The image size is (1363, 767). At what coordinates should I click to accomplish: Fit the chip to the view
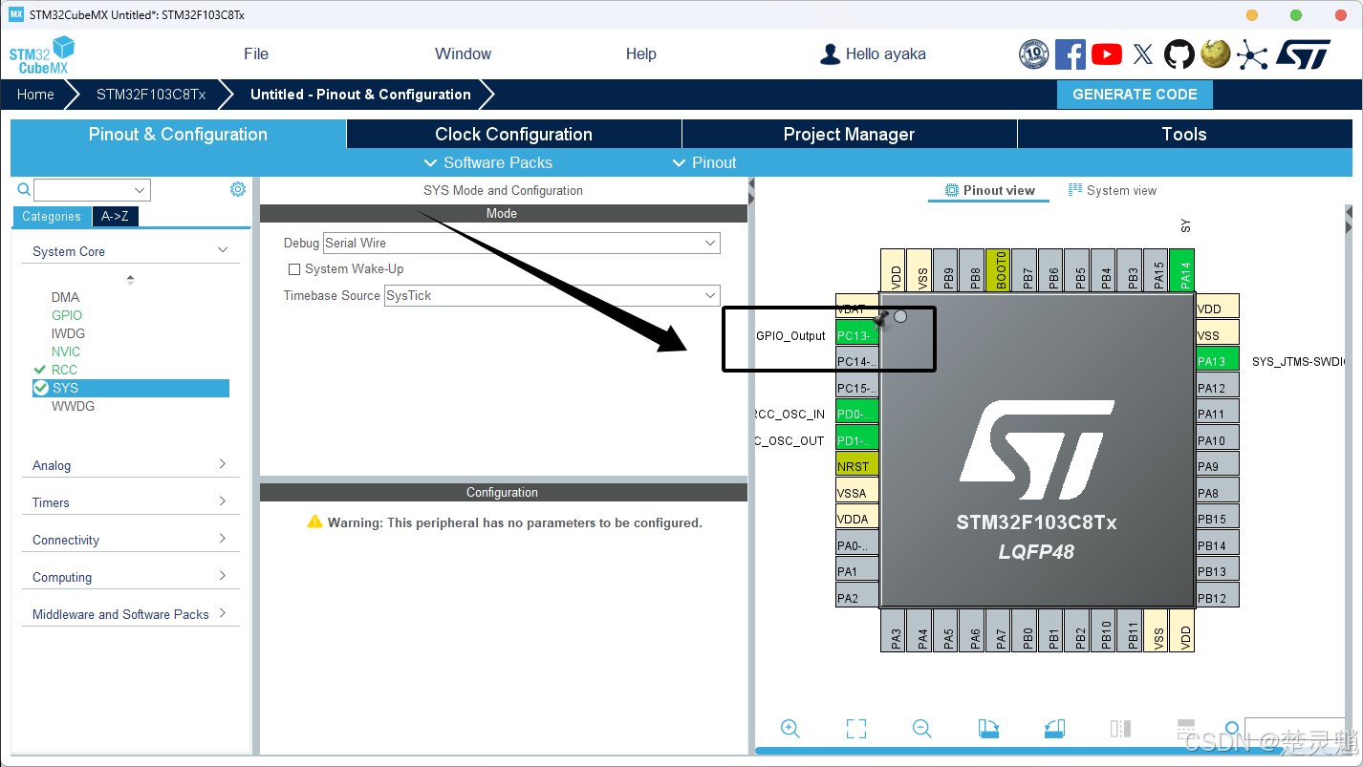tap(856, 729)
